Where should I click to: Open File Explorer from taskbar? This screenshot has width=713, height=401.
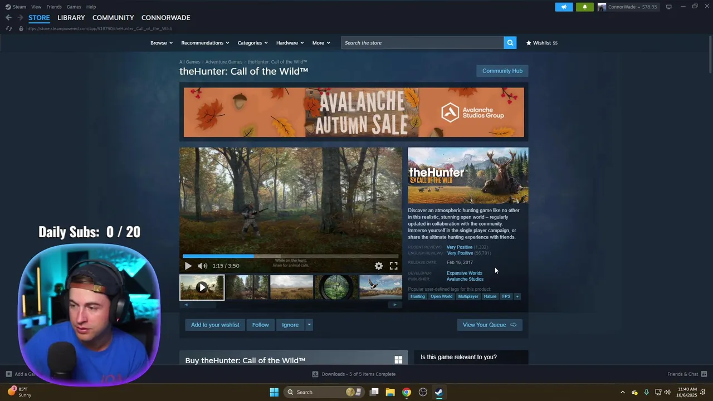coord(390,392)
